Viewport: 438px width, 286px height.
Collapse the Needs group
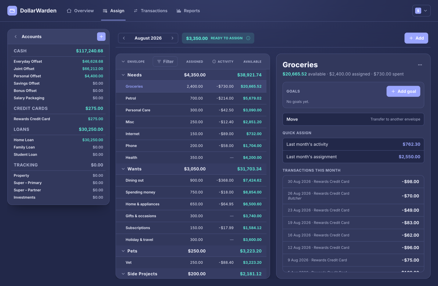[x=123, y=75]
